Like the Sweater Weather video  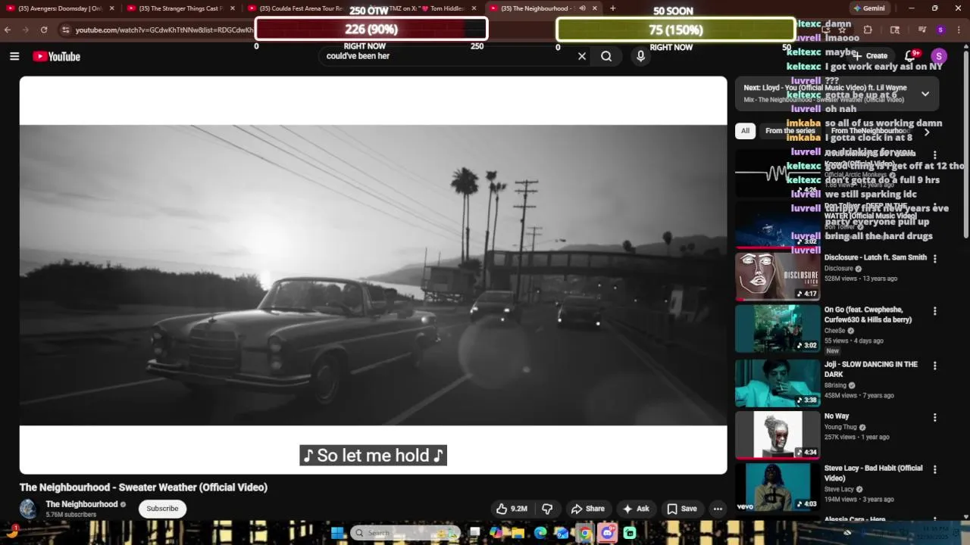tap(512, 509)
